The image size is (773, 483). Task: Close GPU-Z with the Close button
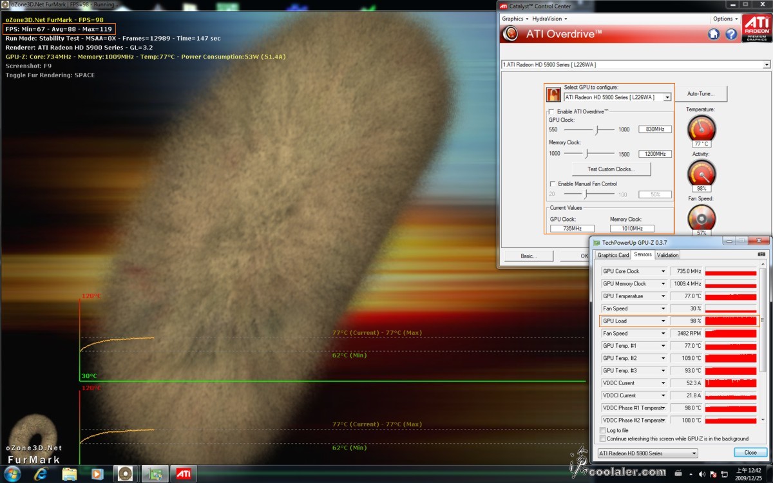(x=750, y=453)
